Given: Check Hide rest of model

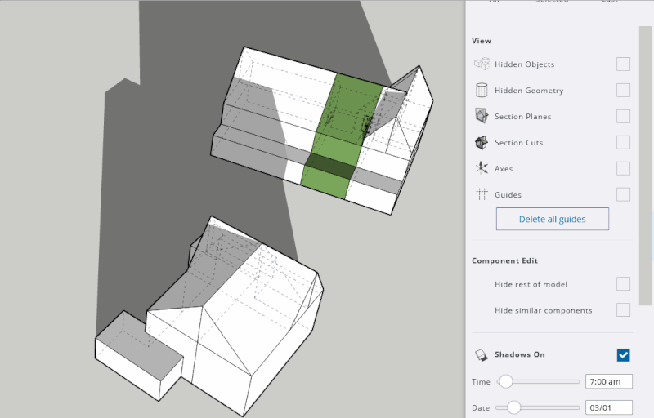Looking at the screenshot, I should pyautogui.click(x=623, y=284).
